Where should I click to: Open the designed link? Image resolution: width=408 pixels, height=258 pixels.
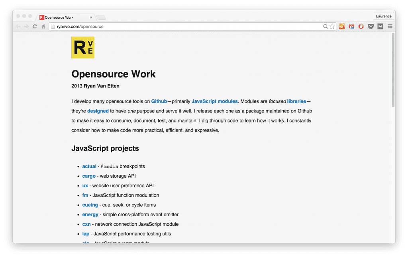pos(98,111)
